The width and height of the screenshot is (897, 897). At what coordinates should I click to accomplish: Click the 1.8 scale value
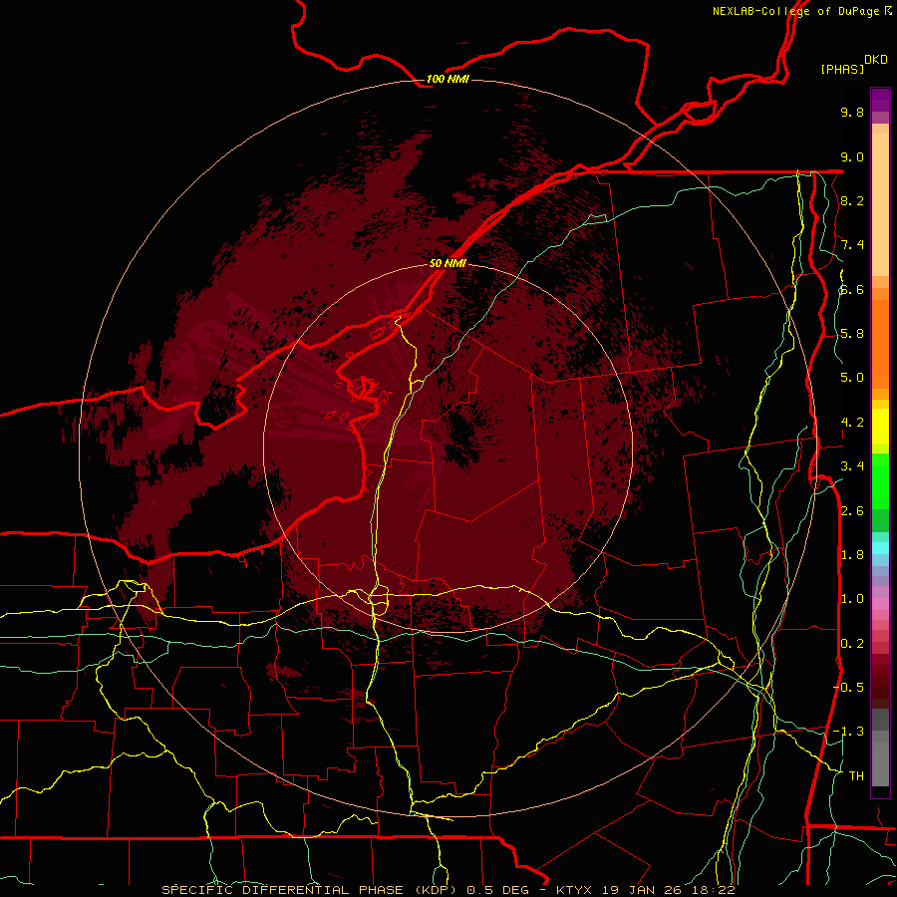point(852,555)
